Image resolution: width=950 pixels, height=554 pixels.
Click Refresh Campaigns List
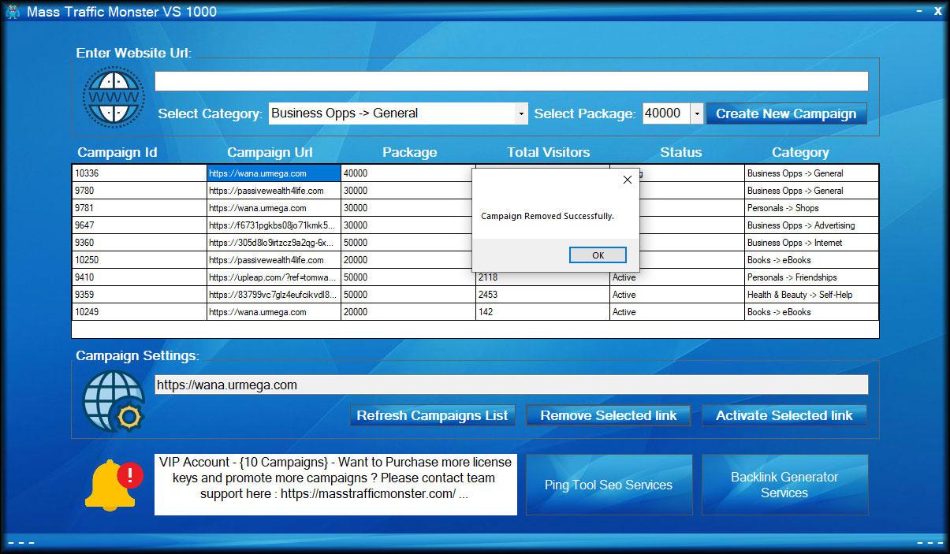[432, 415]
